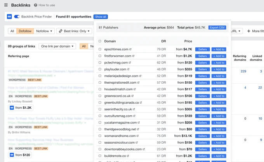Image resolution: width=264 pixels, height=162 pixels.
Task: Click the from $120 price badge
Action: click(20, 155)
